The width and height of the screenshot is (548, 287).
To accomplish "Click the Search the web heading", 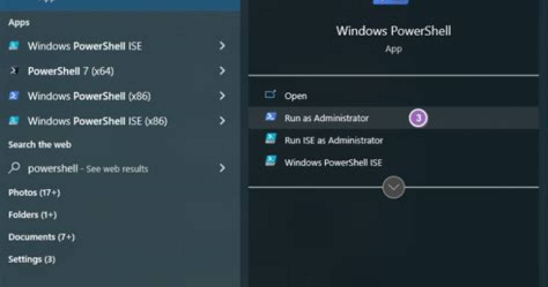I will point(39,144).
